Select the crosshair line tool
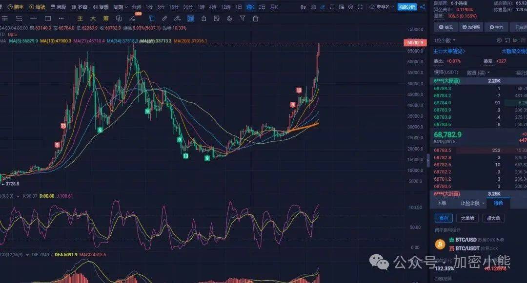 (33, 19)
